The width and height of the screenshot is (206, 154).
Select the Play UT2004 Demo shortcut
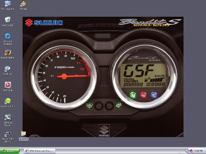pos(8,137)
